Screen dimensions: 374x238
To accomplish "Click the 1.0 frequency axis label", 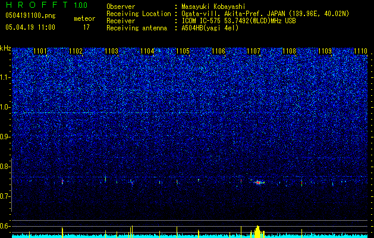I will [5, 107].
